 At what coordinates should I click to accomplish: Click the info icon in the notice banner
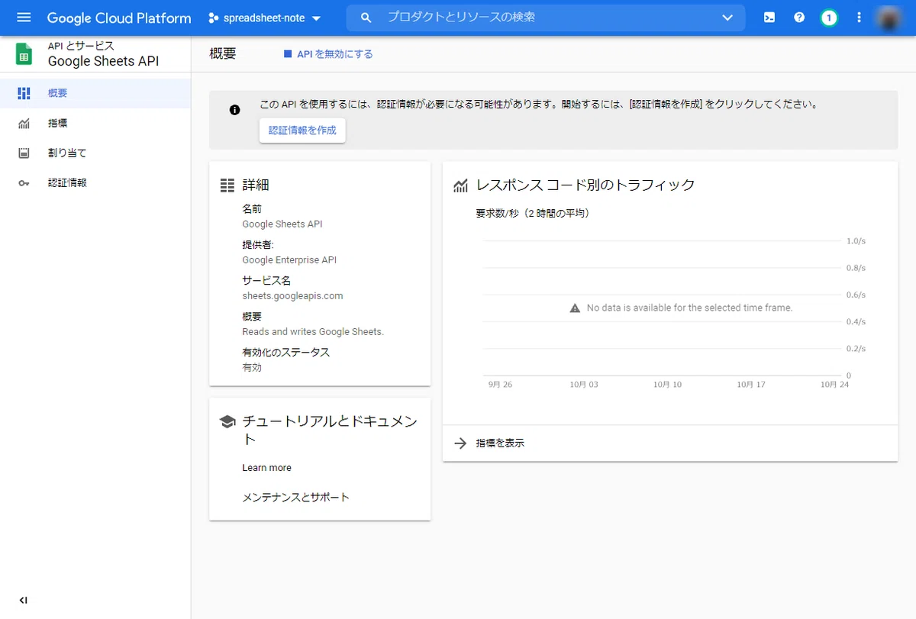tap(235, 110)
